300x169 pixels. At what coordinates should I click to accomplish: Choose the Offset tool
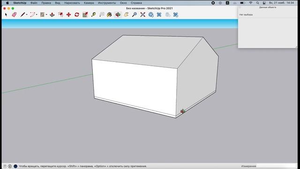(x=60, y=15)
